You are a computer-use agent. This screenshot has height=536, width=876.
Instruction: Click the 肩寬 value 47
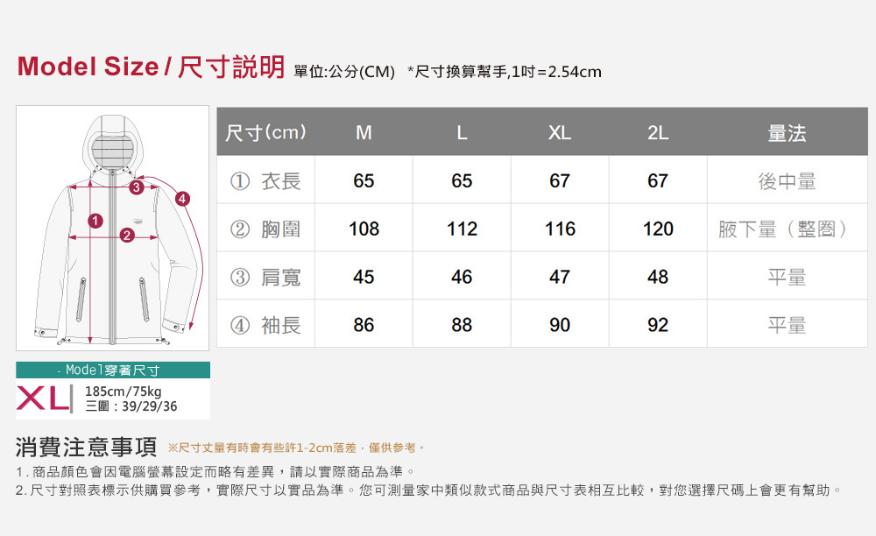tap(560, 277)
